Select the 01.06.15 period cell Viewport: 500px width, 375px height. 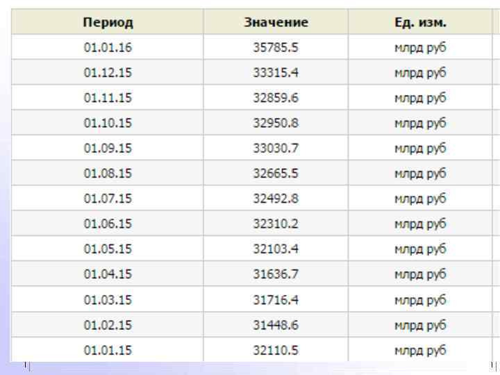(108, 224)
